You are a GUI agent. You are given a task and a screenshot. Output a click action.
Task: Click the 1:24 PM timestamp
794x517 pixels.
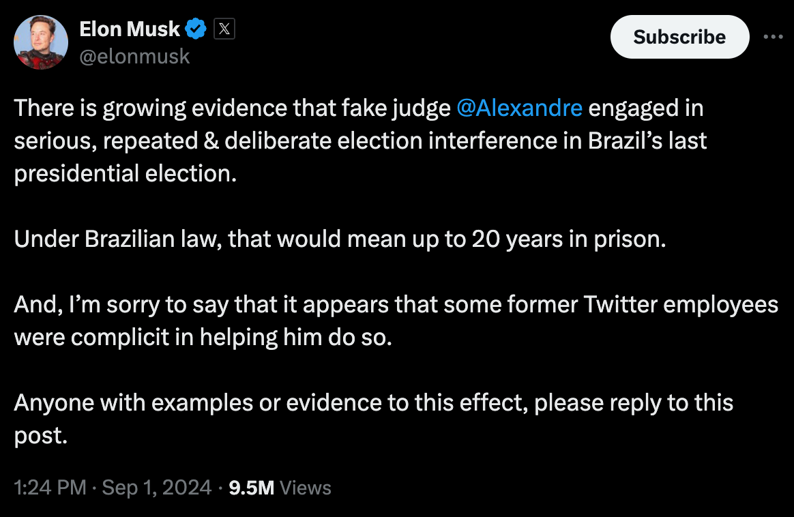click(x=50, y=488)
